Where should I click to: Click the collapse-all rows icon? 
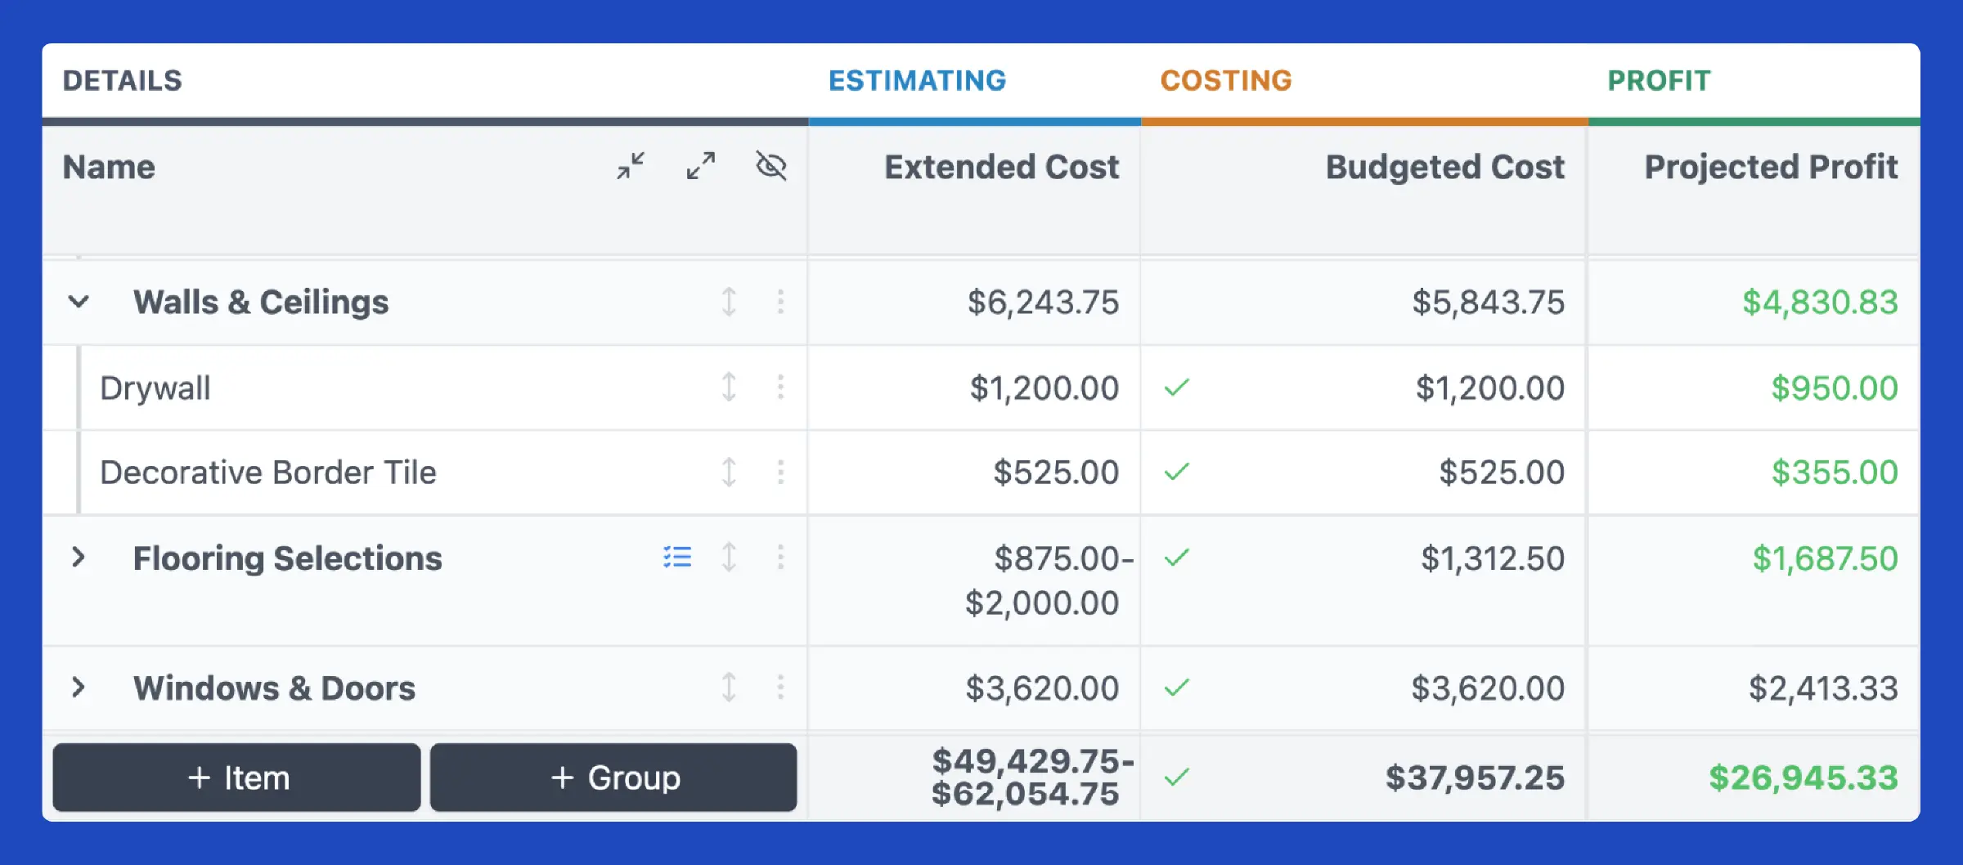click(630, 166)
